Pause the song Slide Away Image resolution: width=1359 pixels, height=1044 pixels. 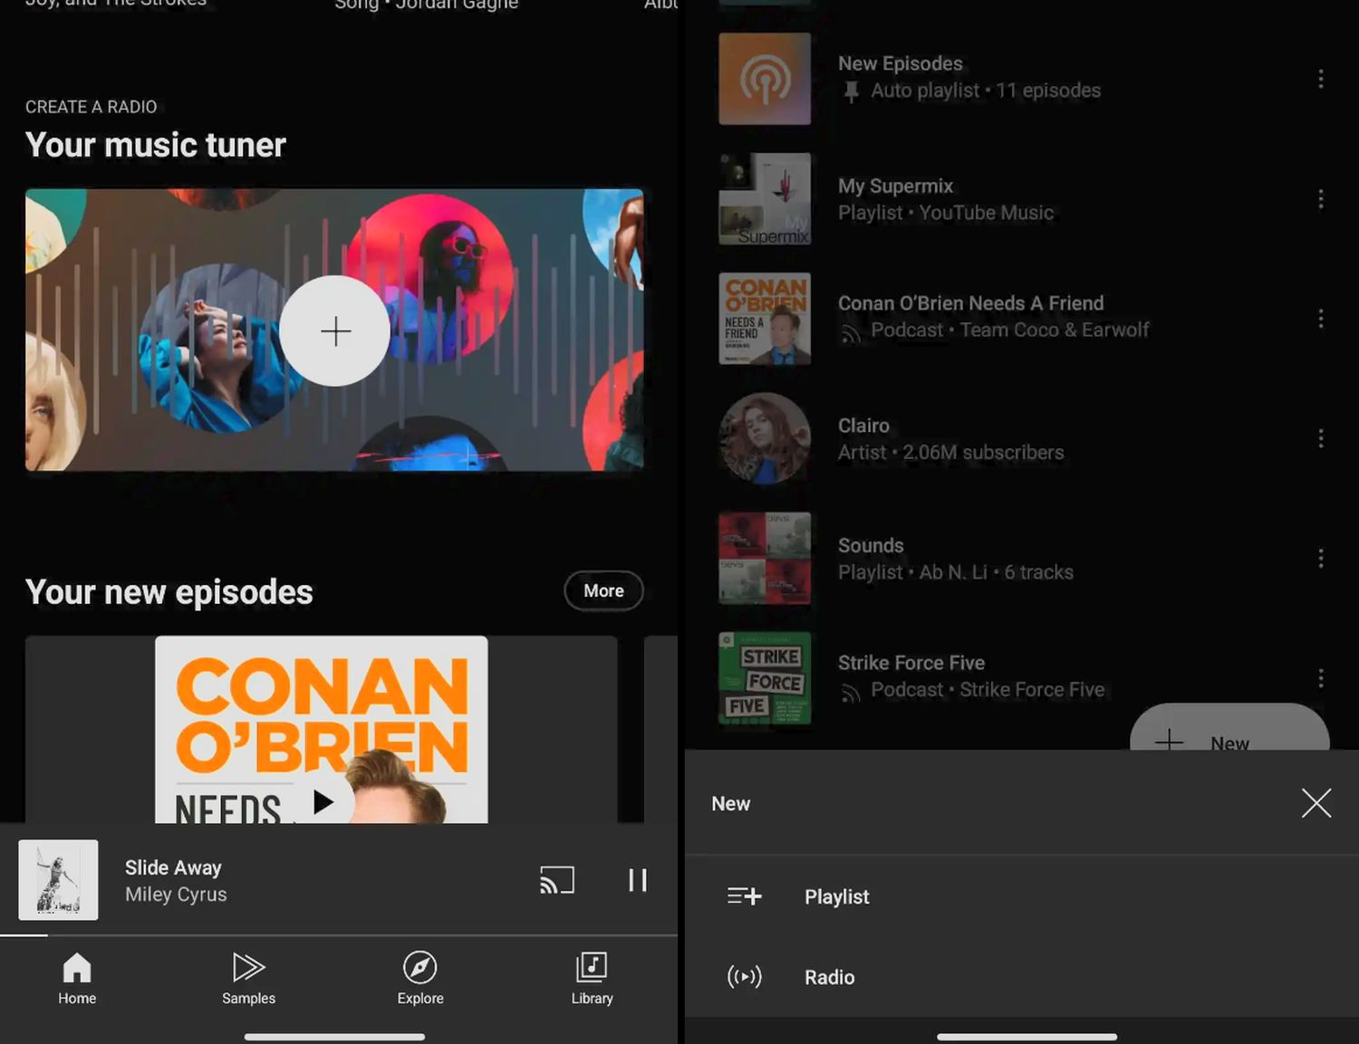pos(638,880)
